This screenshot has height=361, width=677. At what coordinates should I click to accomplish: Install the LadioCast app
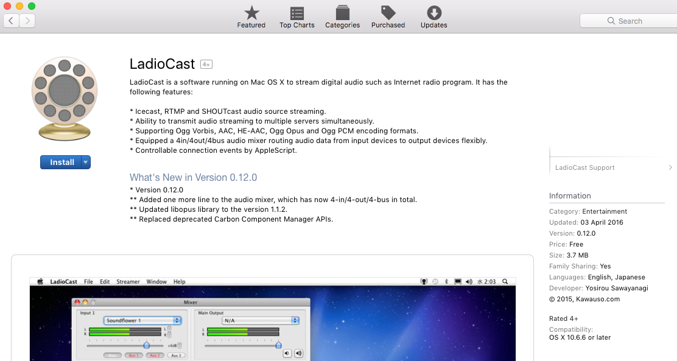tap(61, 163)
